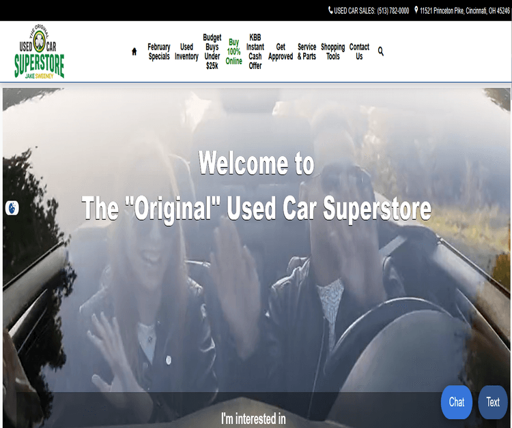Click the phone handset icon in top bar
This screenshot has height=428, width=512.
[330, 10]
